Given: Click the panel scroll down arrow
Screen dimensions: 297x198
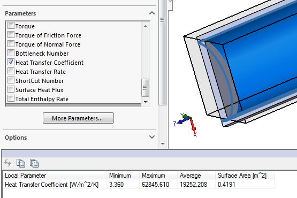Looking at the screenshot, I should (x=163, y=143).
